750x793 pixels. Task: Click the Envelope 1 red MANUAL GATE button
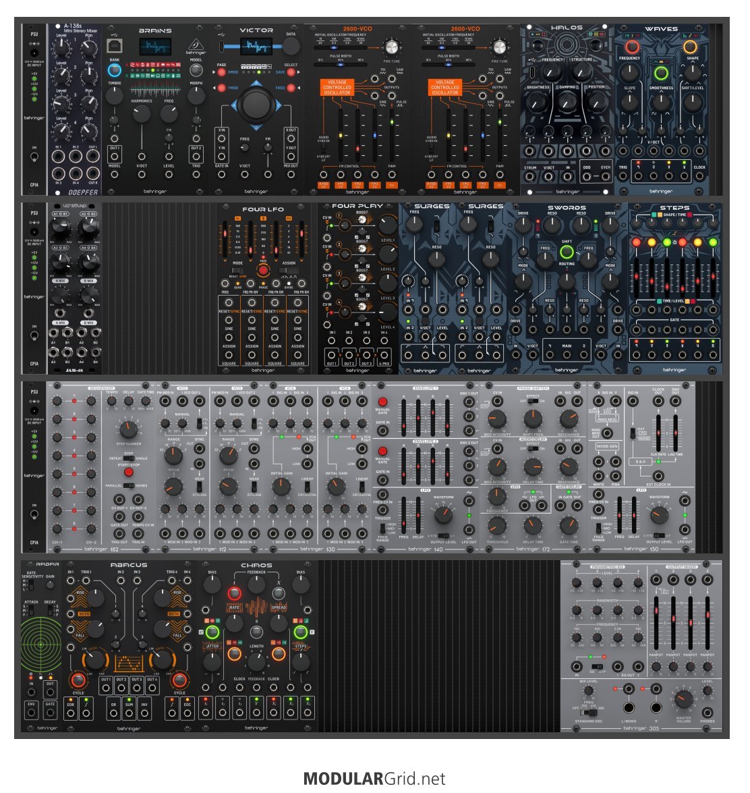(382, 402)
